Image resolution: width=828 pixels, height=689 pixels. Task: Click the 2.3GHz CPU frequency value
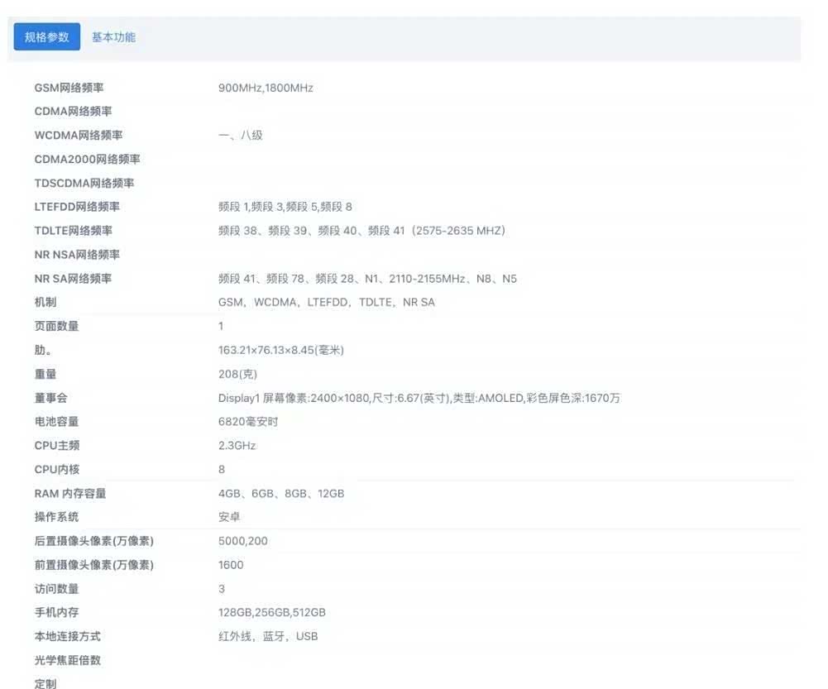237,446
